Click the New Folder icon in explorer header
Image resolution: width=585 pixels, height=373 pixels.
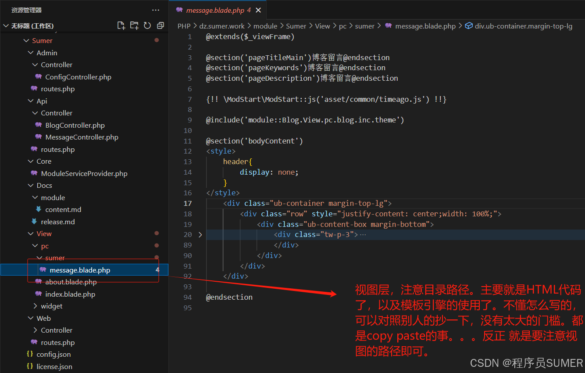134,25
